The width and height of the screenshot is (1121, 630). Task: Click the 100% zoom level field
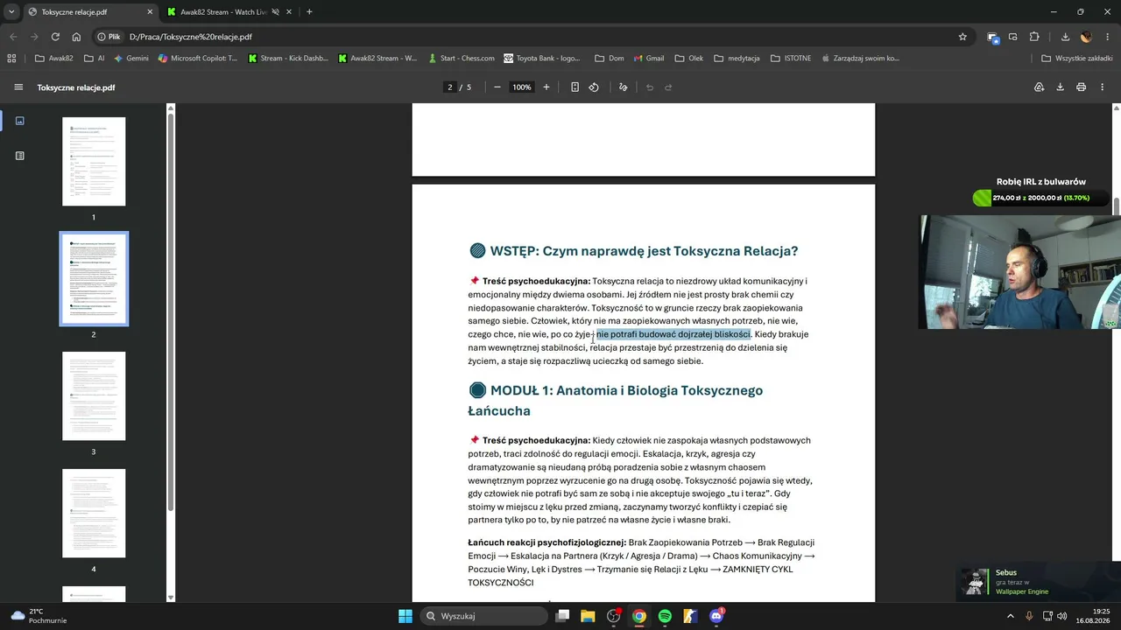522,87
